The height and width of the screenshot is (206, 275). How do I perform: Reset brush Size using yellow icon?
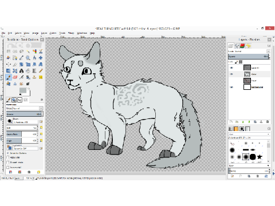click(41, 128)
